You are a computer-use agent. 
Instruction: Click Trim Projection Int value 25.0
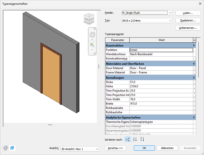[x=161, y=95]
